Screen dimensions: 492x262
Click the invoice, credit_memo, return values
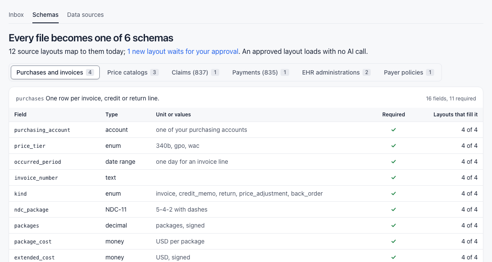[x=239, y=193]
